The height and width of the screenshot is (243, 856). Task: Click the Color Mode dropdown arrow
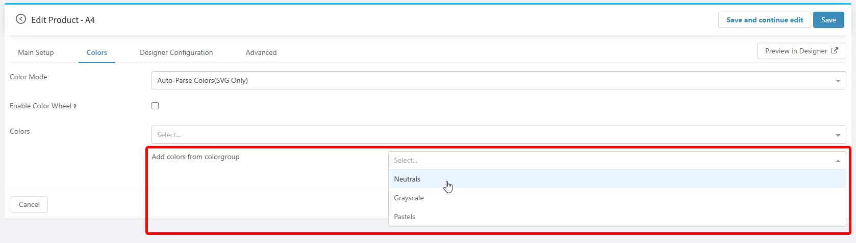tap(838, 81)
